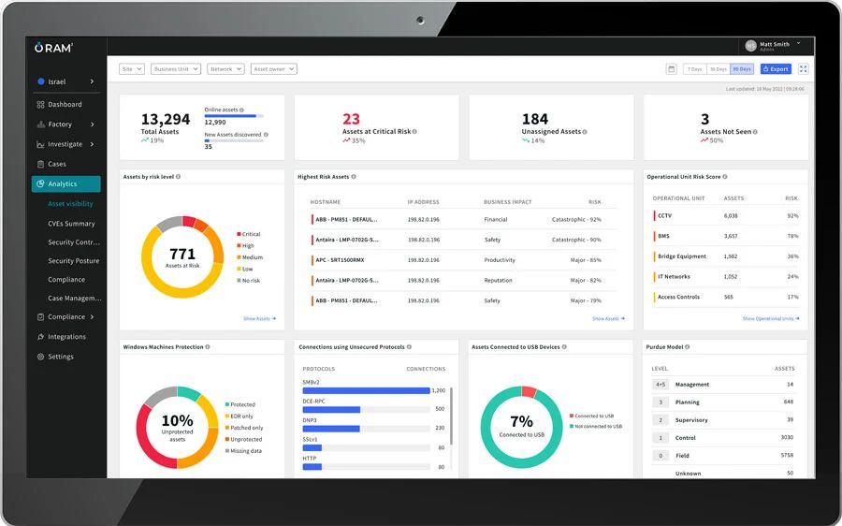
Task: Click info icon beside Windows Machines Protection
Action: (x=208, y=347)
